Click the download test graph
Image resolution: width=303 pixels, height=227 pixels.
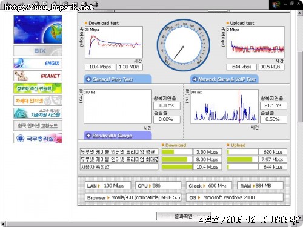pos(114,42)
